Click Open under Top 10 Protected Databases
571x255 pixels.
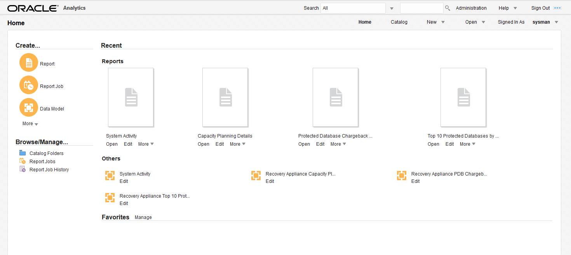point(433,144)
